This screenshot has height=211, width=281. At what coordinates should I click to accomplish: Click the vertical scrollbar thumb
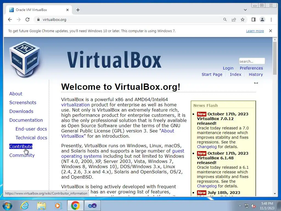coord(275,58)
